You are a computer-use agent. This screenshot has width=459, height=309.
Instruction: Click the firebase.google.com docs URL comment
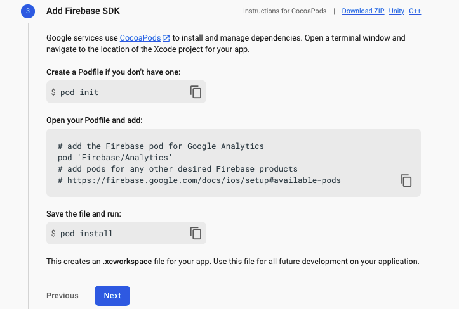[199, 180]
